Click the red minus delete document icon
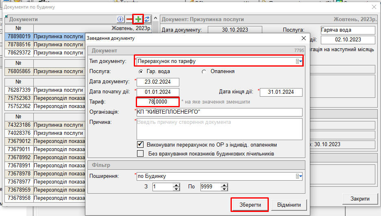This screenshot has height=216, width=381. [x=129, y=19]
